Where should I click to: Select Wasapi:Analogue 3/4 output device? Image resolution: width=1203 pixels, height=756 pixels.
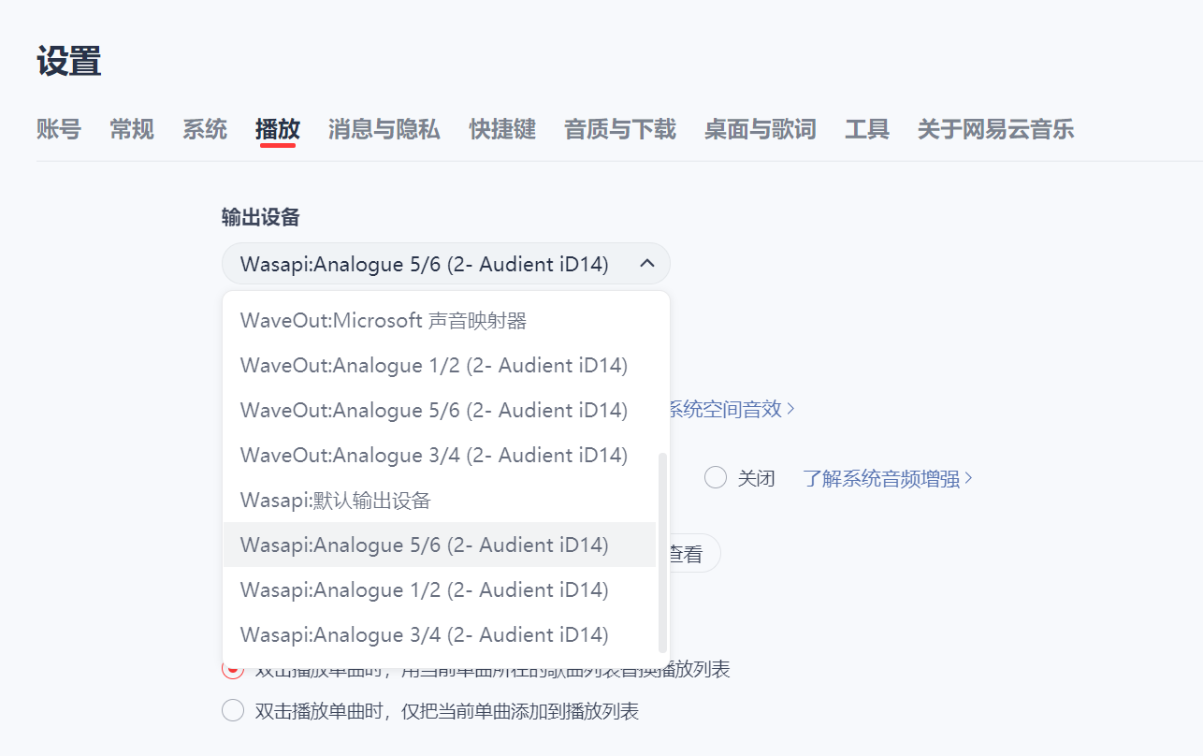click(x=423, y=634)
